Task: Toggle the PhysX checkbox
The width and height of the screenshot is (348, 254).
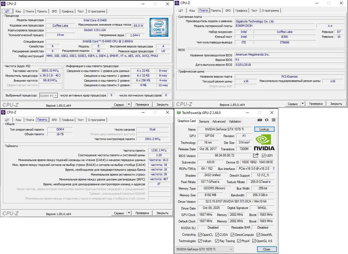Action: 239,241
